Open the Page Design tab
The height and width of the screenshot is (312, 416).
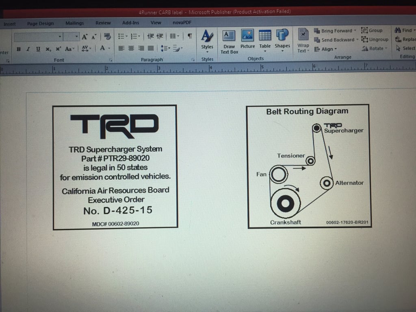tap(40, 23)
